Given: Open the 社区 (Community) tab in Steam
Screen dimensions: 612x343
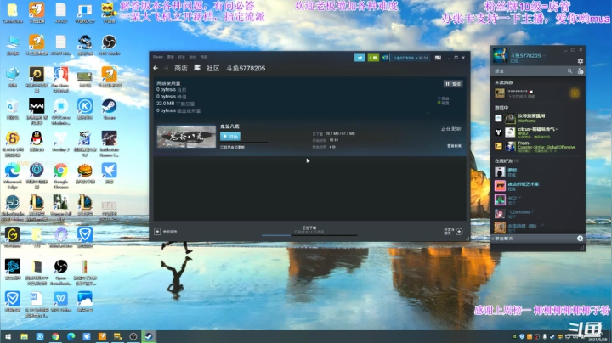Looking at the screenshot, I should [213, 68].
